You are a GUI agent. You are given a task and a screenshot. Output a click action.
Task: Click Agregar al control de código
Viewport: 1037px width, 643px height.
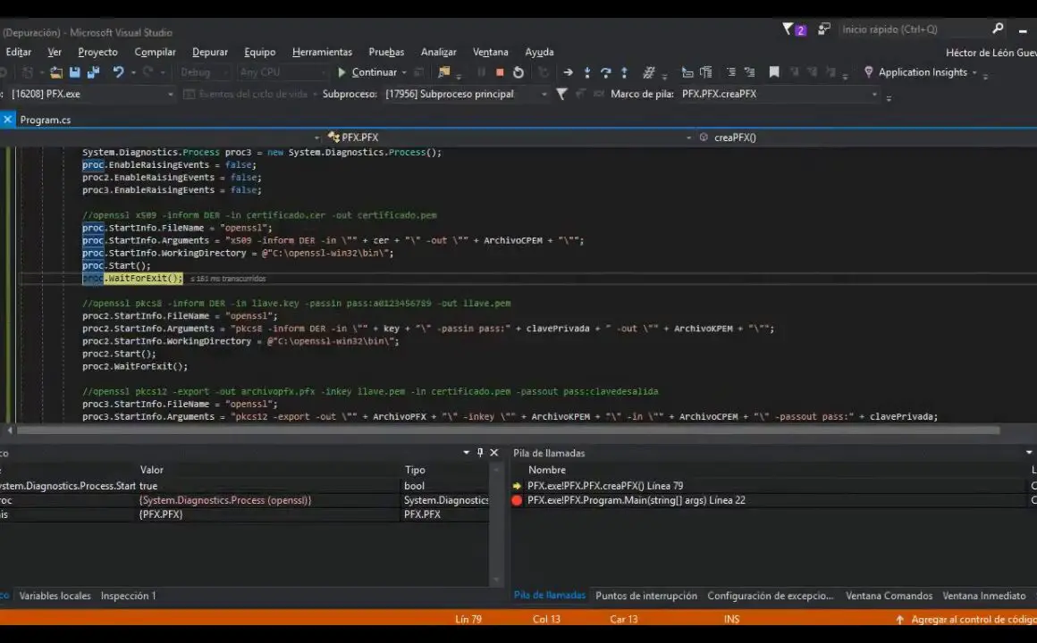(971, 619)
